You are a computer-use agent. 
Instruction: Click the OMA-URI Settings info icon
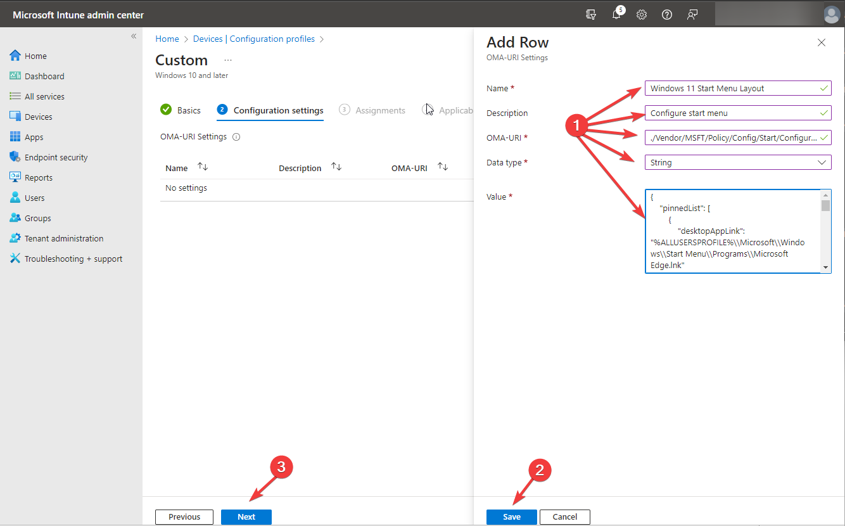click(236, 136)
